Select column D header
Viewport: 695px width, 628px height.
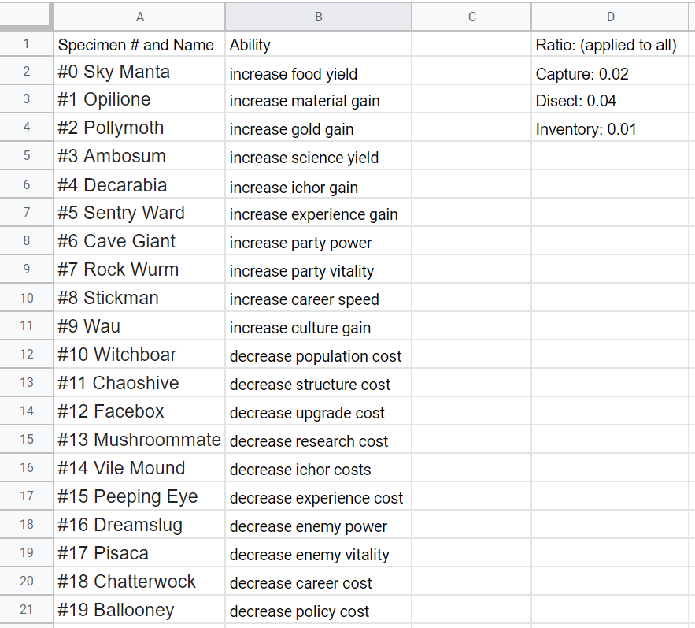click(610, 17)
